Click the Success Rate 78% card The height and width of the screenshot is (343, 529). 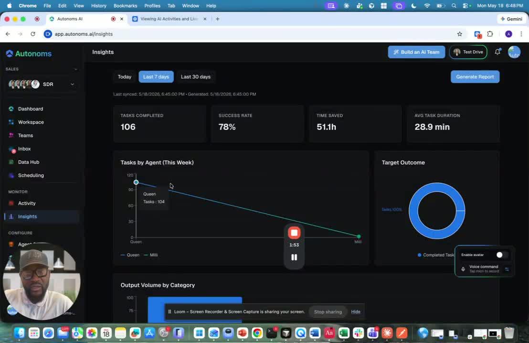257,124
